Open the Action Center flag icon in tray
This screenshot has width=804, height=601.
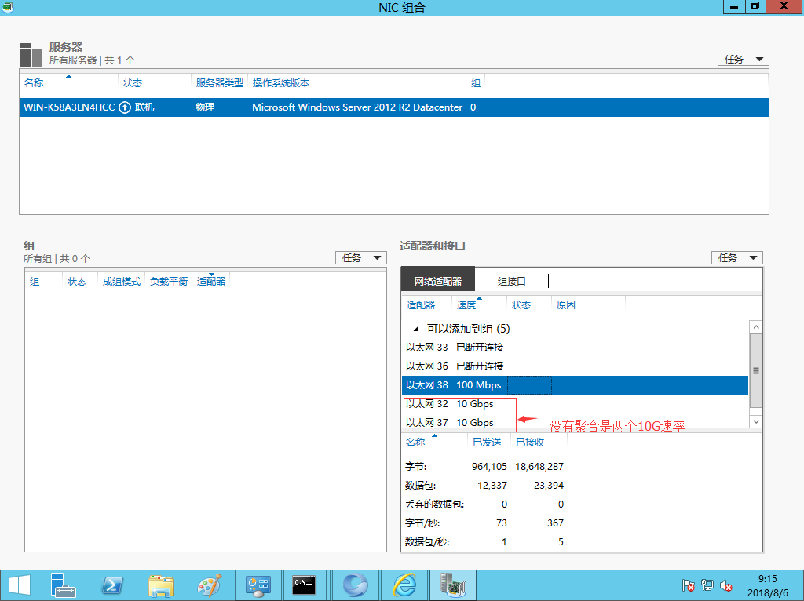point(689,585)
